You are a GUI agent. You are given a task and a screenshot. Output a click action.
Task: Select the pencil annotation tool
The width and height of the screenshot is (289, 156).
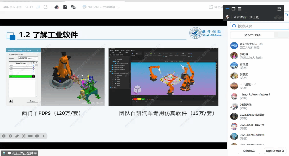[x=17, y=136]
